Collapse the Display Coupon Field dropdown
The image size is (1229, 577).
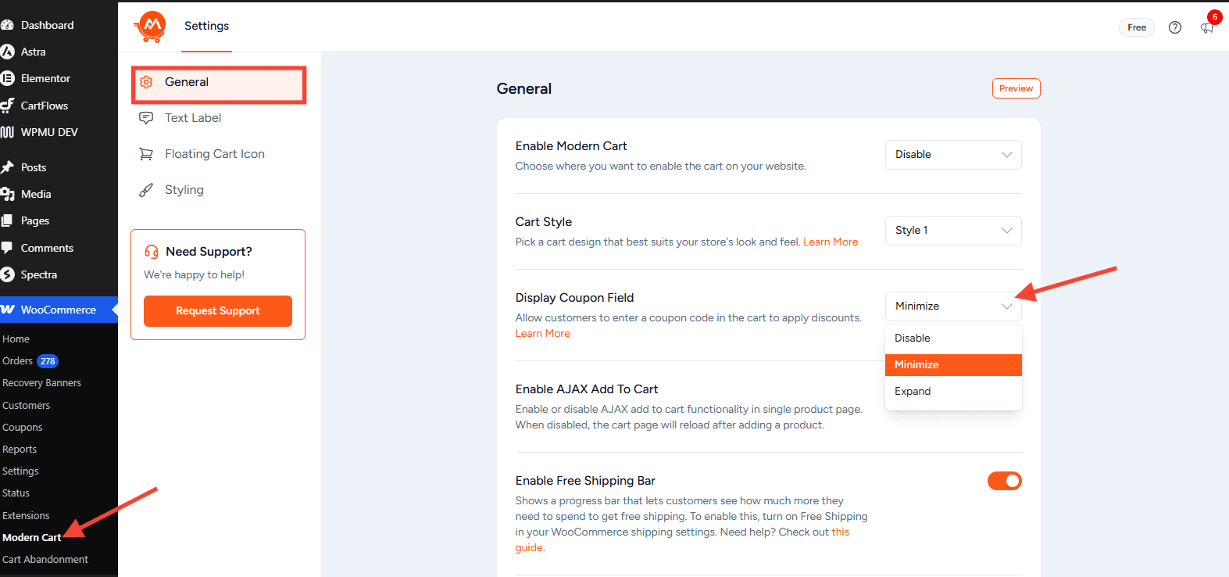[x=953, y=306]
